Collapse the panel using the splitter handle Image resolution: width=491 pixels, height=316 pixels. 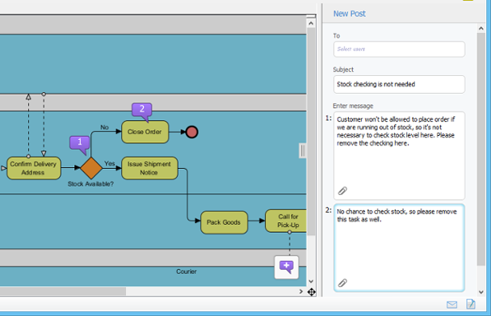(x=303, y=151)
